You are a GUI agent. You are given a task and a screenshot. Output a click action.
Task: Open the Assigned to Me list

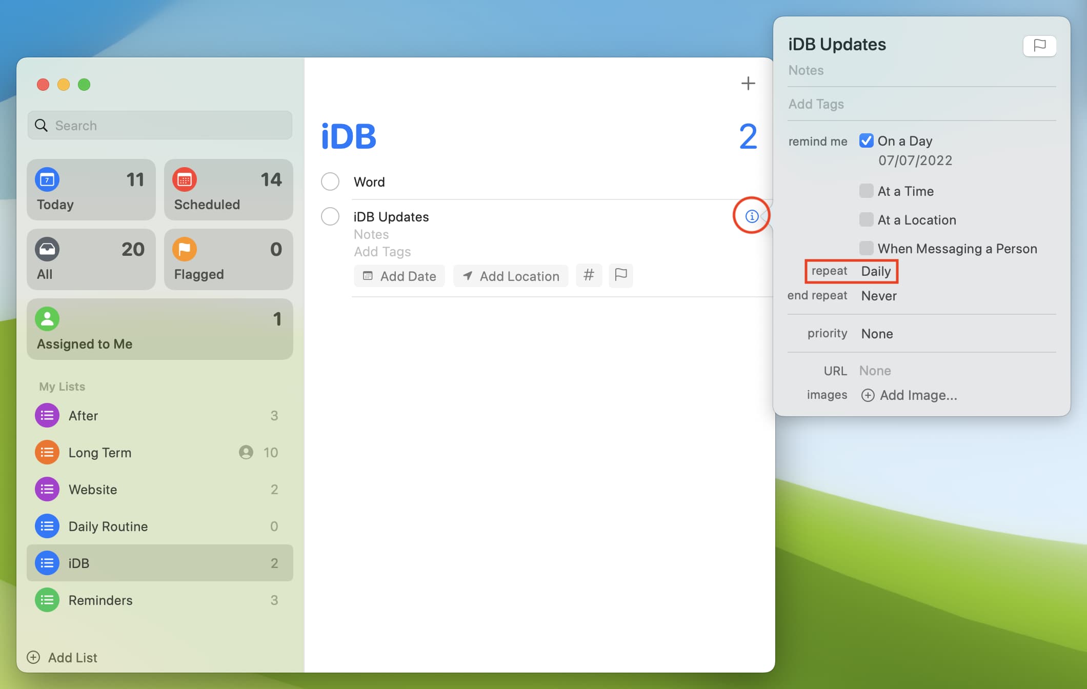(x=160, y=329)
